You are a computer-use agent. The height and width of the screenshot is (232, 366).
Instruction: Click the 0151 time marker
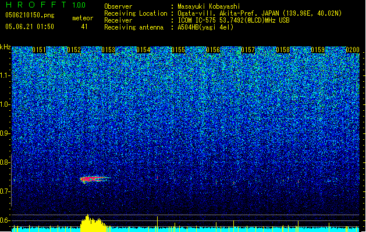39,50
